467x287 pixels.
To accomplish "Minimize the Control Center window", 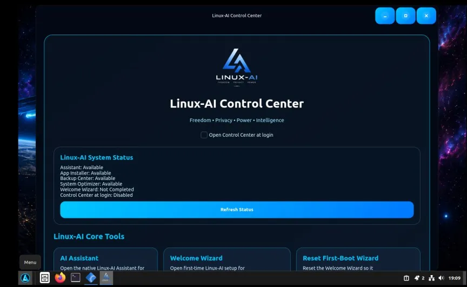I will coord(385,16).
